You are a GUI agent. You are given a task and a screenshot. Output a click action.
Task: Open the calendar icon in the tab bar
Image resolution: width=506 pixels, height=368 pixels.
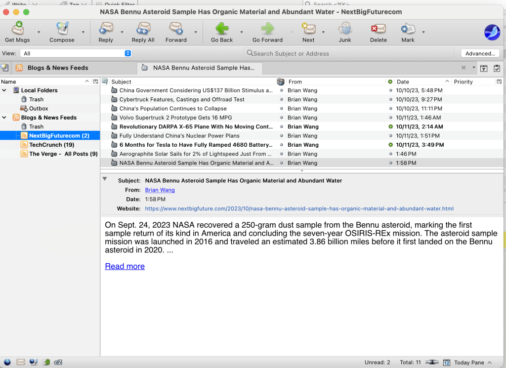[484, 68]
